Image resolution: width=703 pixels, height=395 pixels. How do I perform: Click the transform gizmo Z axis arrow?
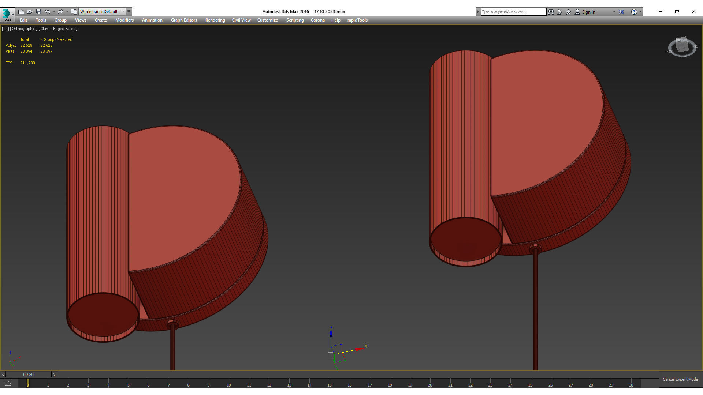(x=331, y=332)
